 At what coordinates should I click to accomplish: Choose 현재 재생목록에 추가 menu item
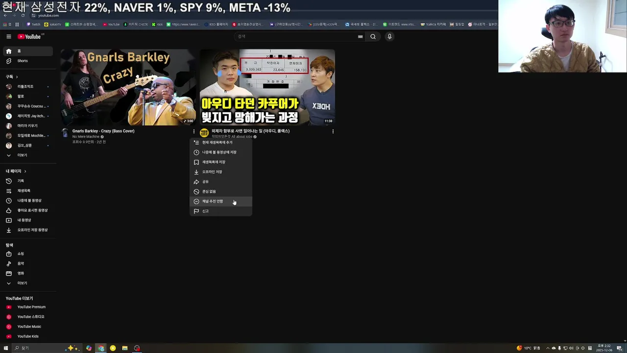point(221,142)
